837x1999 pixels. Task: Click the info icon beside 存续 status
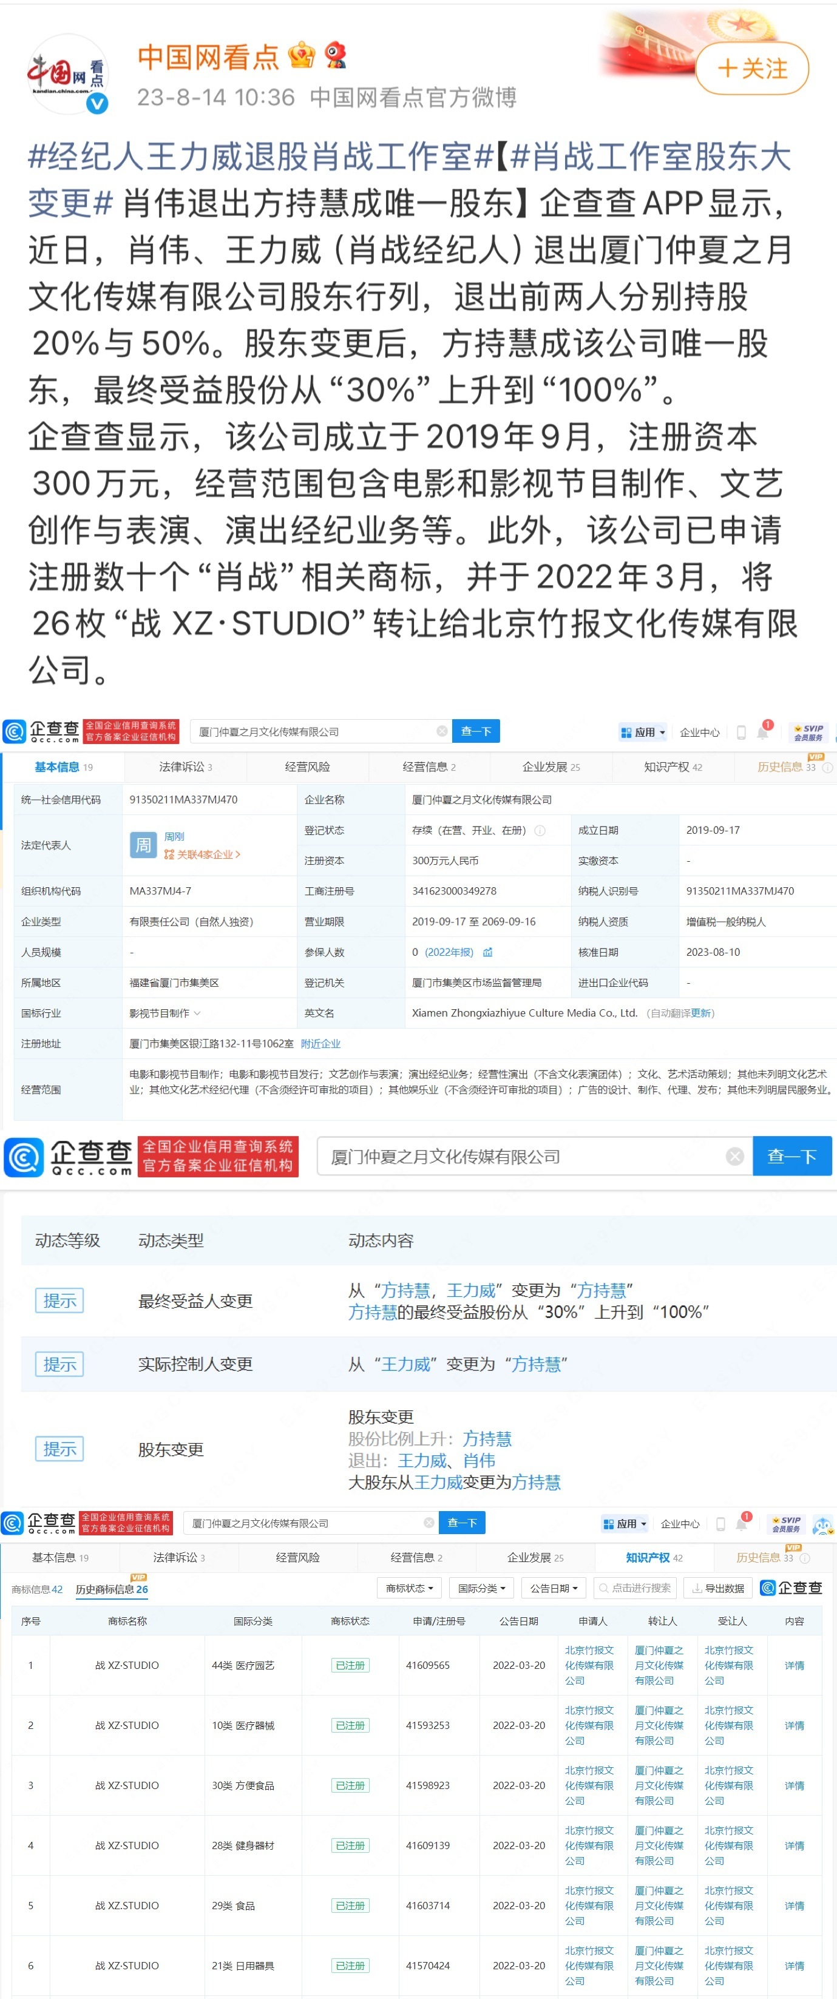[x=540, y=830]
